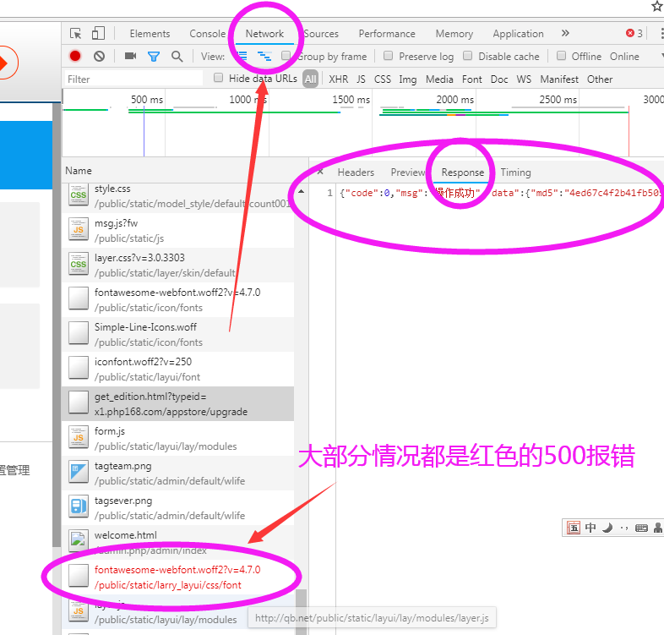The width and height of the screenshot is (664, 635).
Task: Click the Filter text input field
Action: pos(133,79)
